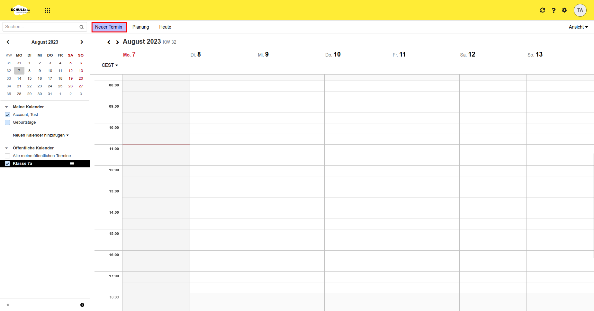
Task: Open settings gear icon
Action: [x=564, y=10]
